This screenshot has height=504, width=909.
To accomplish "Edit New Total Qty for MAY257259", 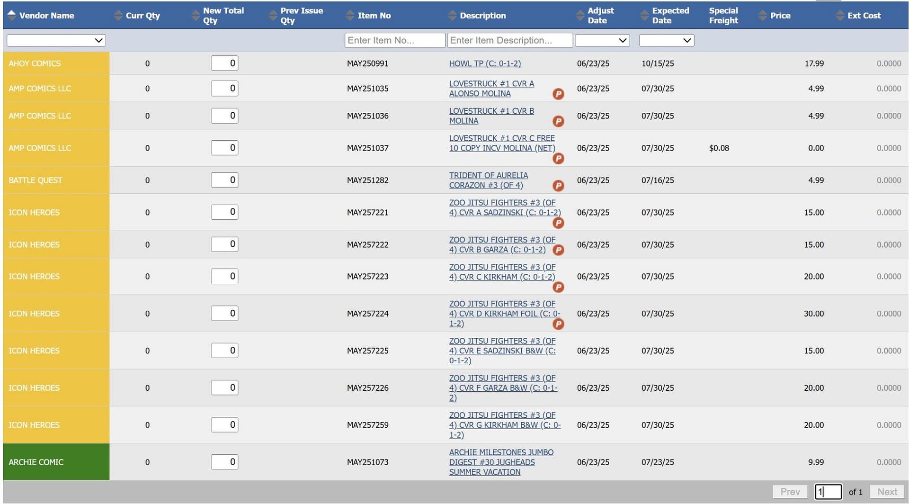I will [224, 424].
